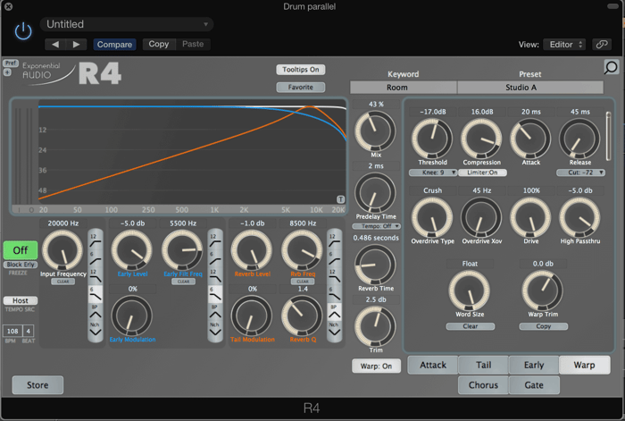The image size is (625, 421).
Task: Open the Cut: -72 dropdown
Action: pyautogui.click(x=580, y=173)
